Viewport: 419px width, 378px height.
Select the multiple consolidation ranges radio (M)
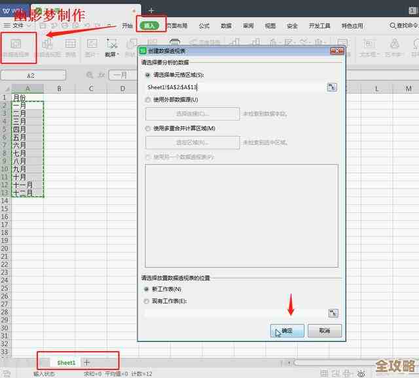[x=147, y=128]
